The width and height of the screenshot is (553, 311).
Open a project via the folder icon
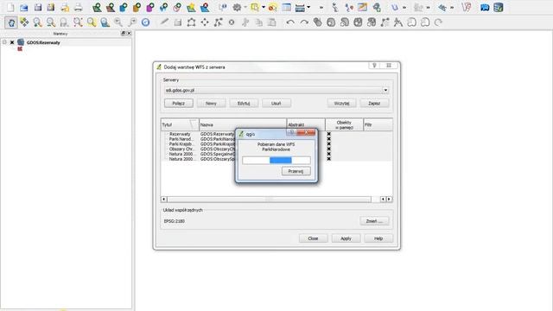pyautogui.click(x=23, y=8)
